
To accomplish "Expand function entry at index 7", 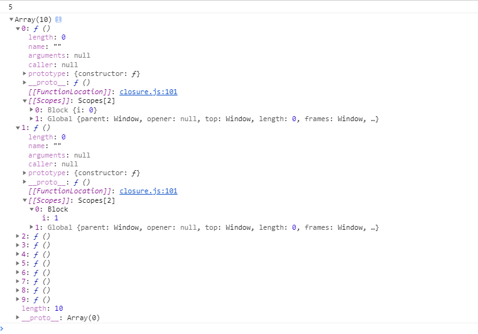I will point(18,281).
